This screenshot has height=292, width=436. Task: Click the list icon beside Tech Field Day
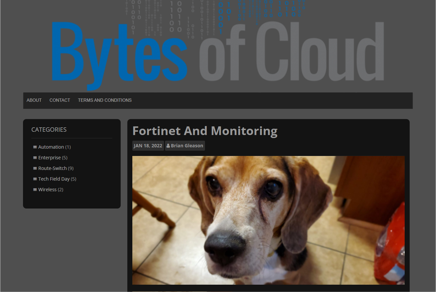(x=35, y=179)
